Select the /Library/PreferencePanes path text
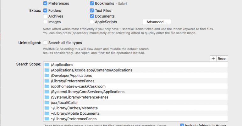 click(73, 81)
